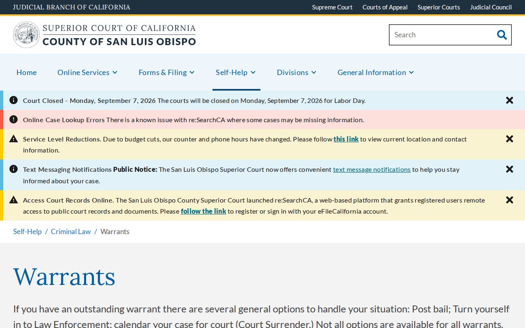Image resolution: width=525 pixels, height=328 pixels.
Task: Click the search magnifier icon
Action: click(502, 35)
